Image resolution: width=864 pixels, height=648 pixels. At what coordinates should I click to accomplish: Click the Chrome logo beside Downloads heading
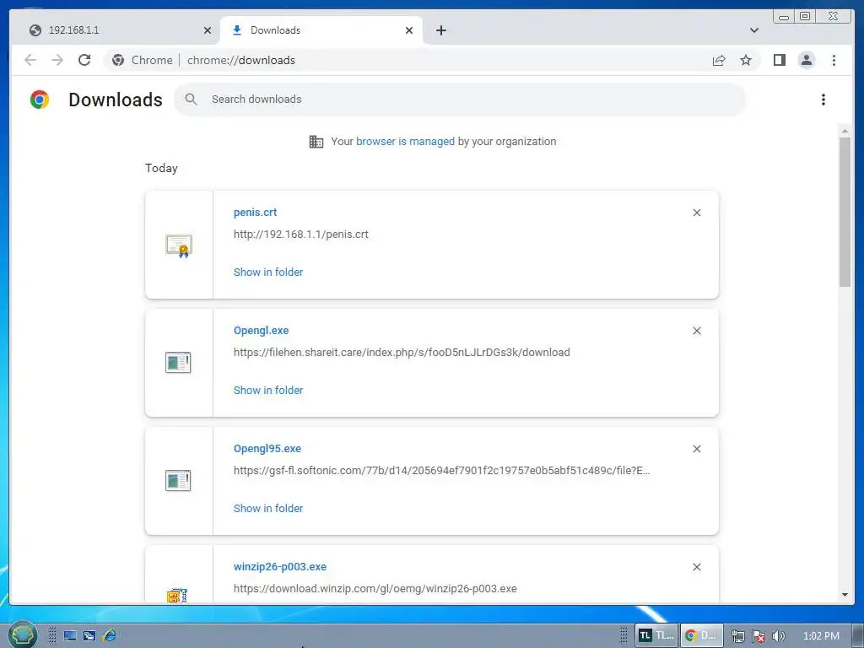point(40,100)
